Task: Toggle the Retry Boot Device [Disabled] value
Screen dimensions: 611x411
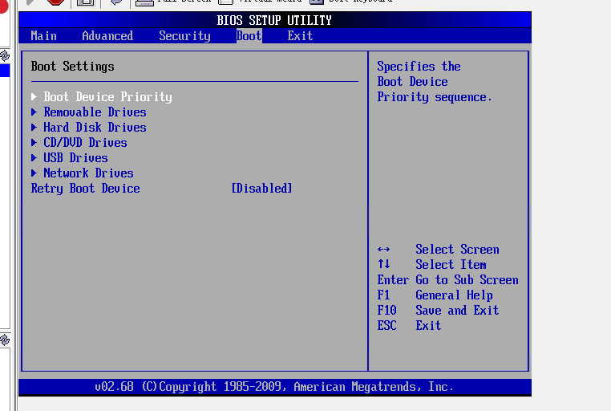Action: (261, 189)
